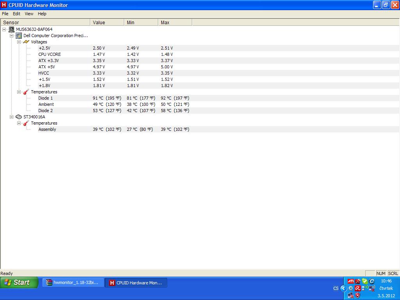This screenshot has height=300, width=400.
Task: Open the Start menu
Action: [19, 282]
